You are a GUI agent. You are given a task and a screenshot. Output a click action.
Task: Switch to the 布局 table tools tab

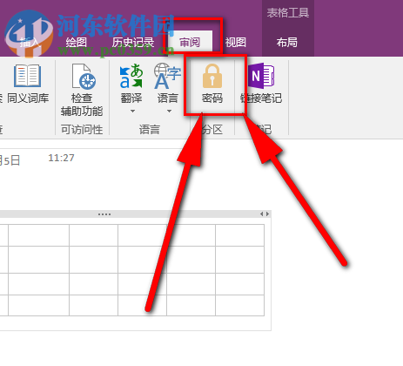286,43
